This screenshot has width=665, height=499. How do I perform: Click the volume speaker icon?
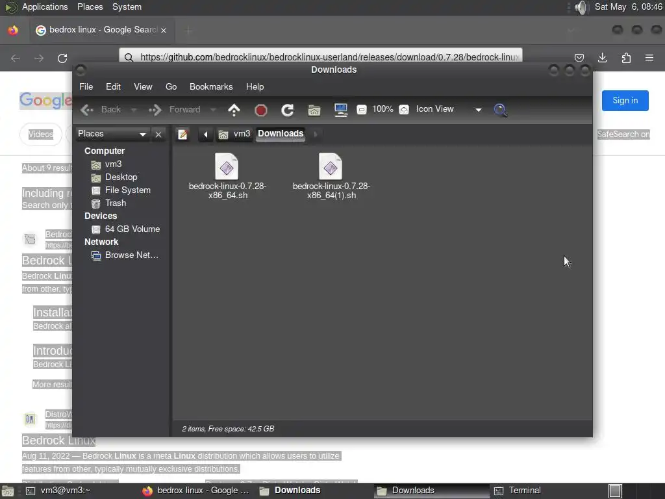tap(581, 7)
